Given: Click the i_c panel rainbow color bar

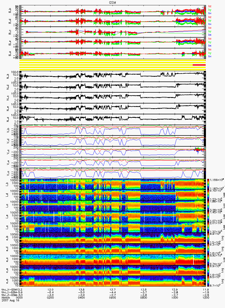Looking at the screenshot, I should (x=208, y=206).
